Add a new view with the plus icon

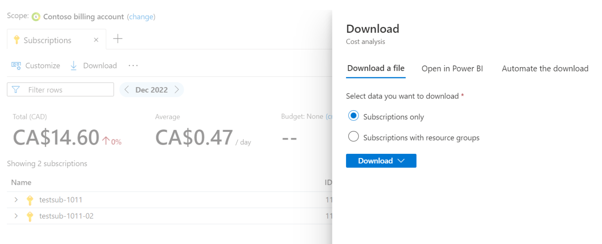click(x=117, y=38)
